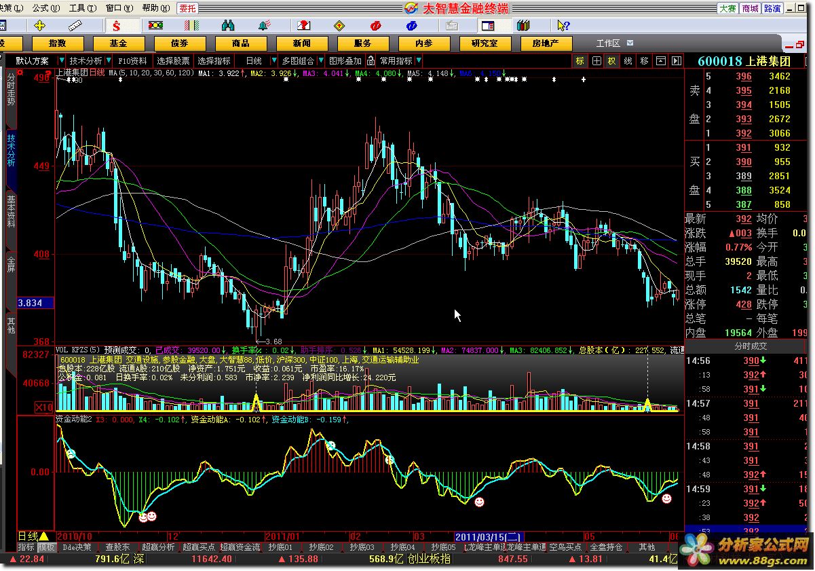Image resolution: width=815 pixels, height=571 pixels.
Task: Select the ruler measuring tool icon
Action: coord(75,26)
